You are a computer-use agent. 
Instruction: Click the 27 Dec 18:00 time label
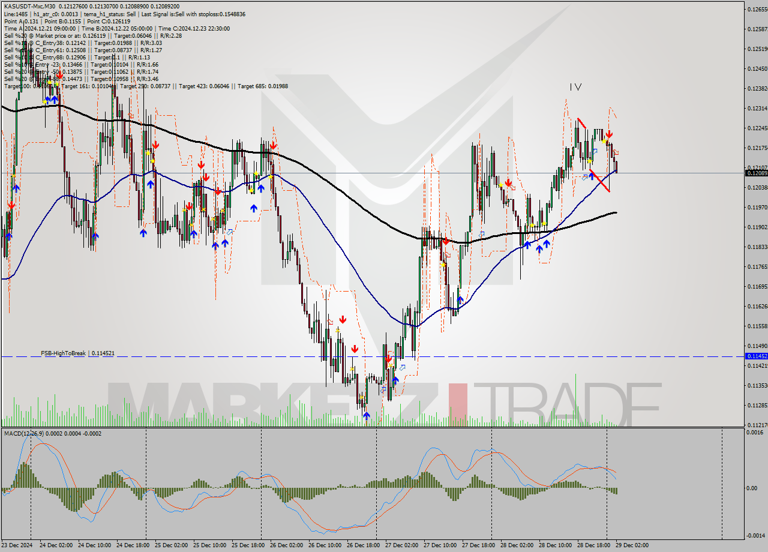pos(478,545)
